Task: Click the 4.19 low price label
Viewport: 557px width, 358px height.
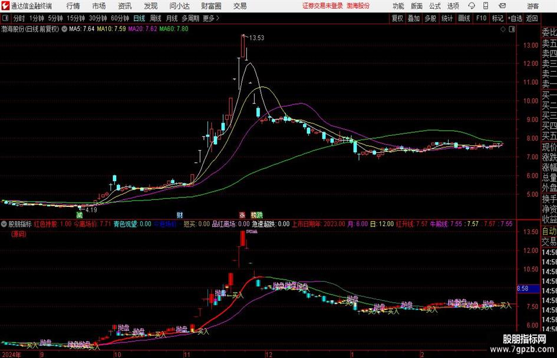Action: pyautogui.click(x=91, y=210)
